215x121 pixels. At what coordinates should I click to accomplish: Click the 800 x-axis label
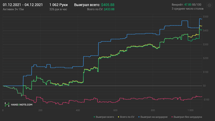pos(153,110)
